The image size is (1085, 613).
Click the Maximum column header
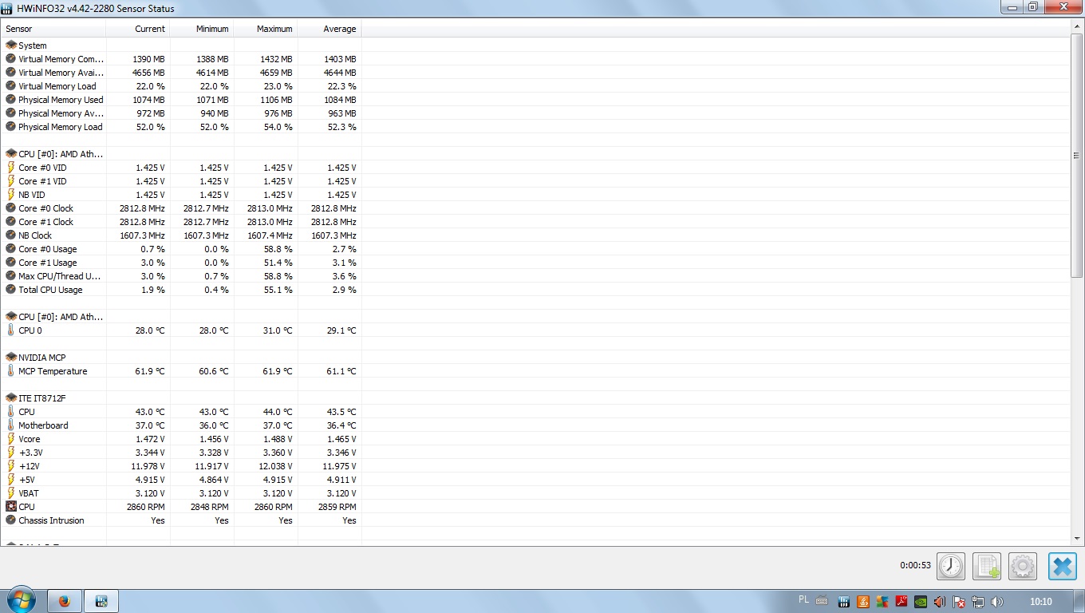coord(266,29)
